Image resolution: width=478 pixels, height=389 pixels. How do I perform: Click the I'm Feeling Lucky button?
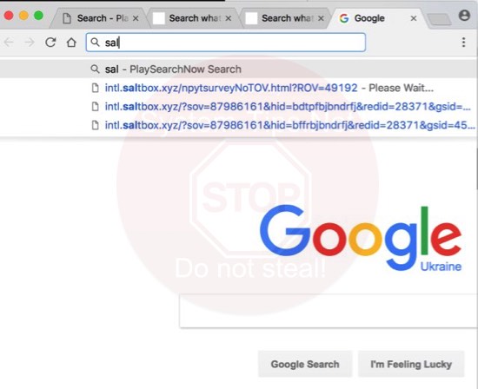click(411, 364)
